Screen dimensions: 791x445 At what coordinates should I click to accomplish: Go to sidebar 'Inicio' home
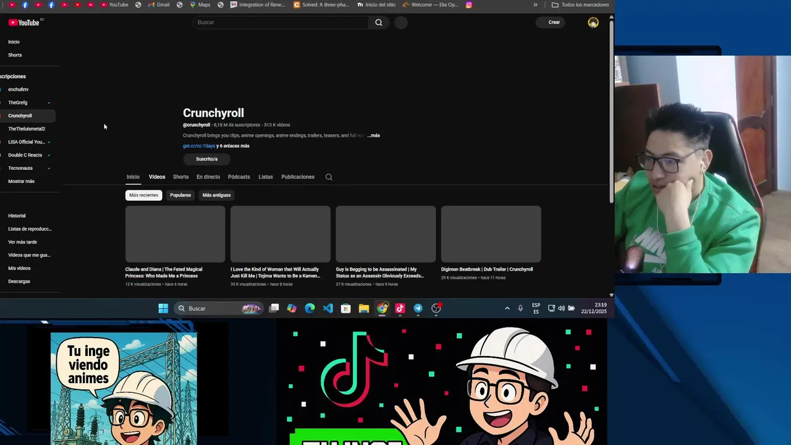[x=14, y=42]
